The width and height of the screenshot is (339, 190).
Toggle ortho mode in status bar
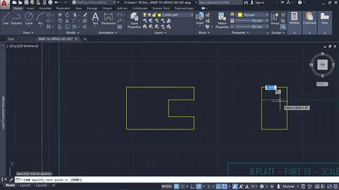point(192,186)
